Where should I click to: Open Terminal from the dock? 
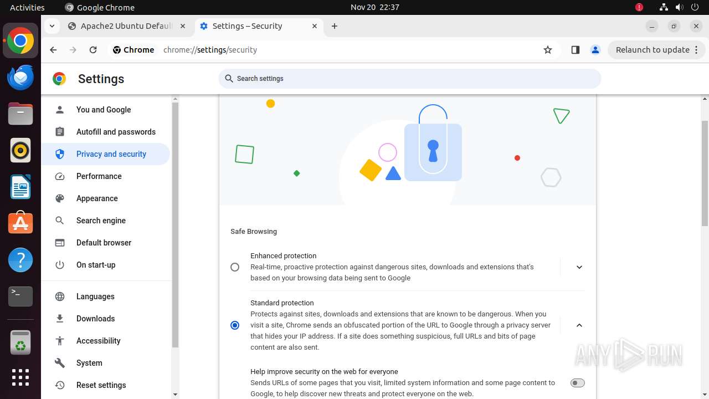pos(20,296)
